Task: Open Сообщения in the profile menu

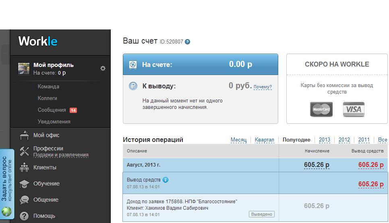Action: click(x=52, y=110)
